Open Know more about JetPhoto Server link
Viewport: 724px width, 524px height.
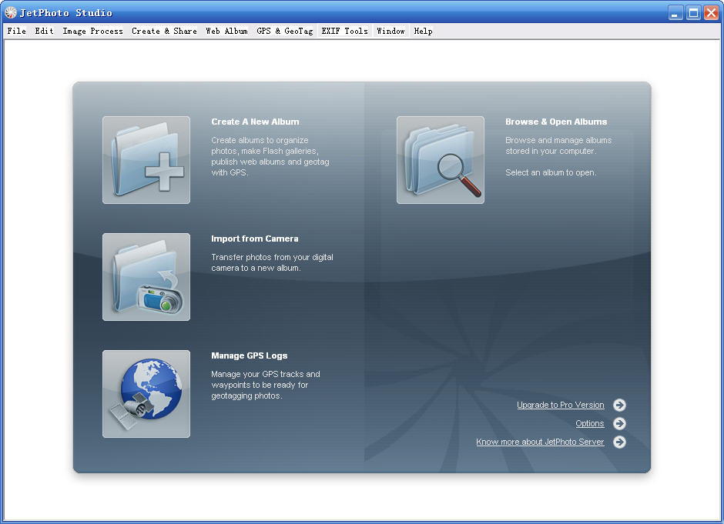tap(540, 442)
